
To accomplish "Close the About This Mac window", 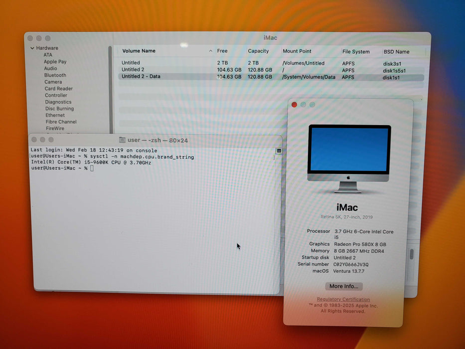I will point(294,105).
